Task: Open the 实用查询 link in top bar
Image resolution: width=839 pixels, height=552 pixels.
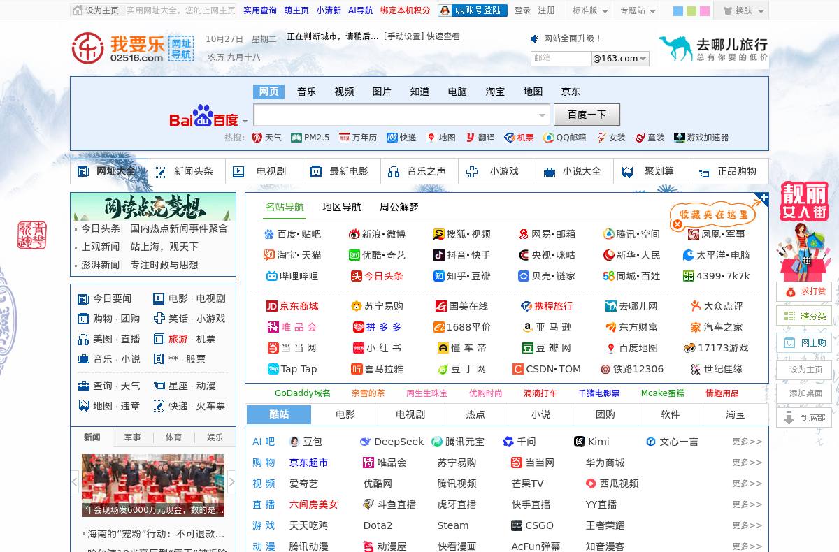Action: tap(260, 10)
